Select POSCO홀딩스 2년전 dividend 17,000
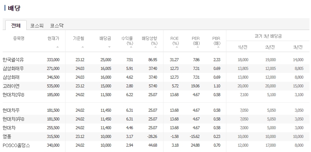The width and height of the screenshot is (311, 152). pos(270,145)
